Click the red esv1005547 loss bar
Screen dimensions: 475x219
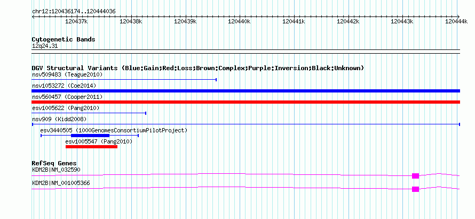tap(91, 147)
